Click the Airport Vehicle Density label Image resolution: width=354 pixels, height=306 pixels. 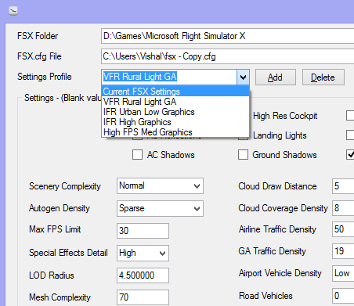280,273
